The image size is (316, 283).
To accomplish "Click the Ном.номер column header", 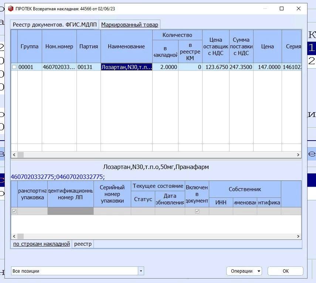I will point(59,46).
